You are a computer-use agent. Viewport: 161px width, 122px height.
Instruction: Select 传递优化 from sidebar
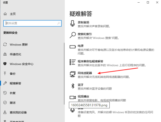[16, 54]
